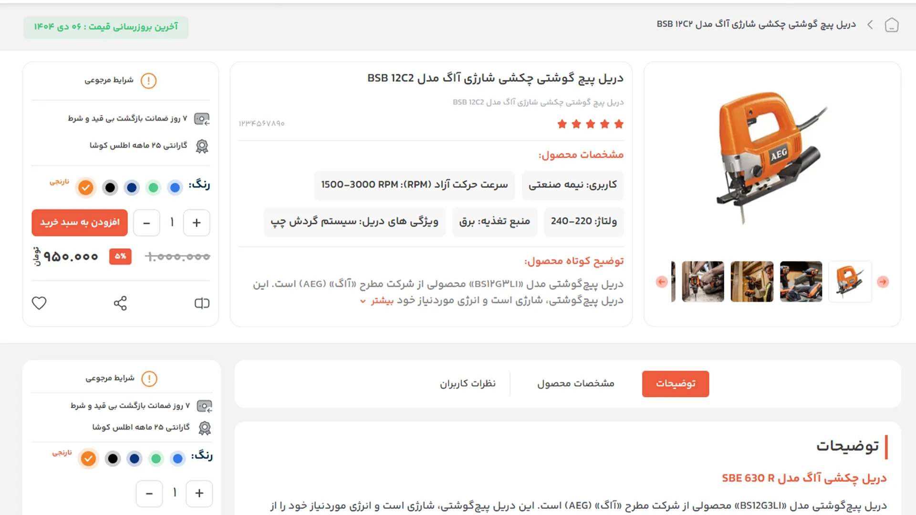Image resolution: width=916 pixels, height=515 pixels.
Task: Click the product code ۱۲۳۴۵۶۷۸۹۰
Action: pyautogui.click(x=262, y=124)
